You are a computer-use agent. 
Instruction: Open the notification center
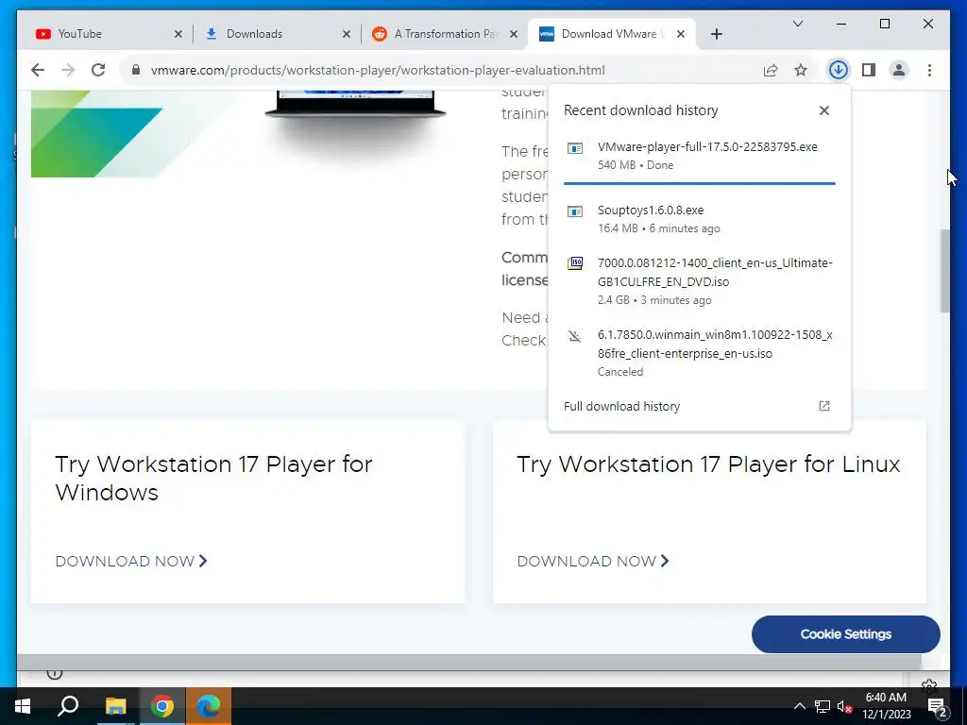point(937,708)
